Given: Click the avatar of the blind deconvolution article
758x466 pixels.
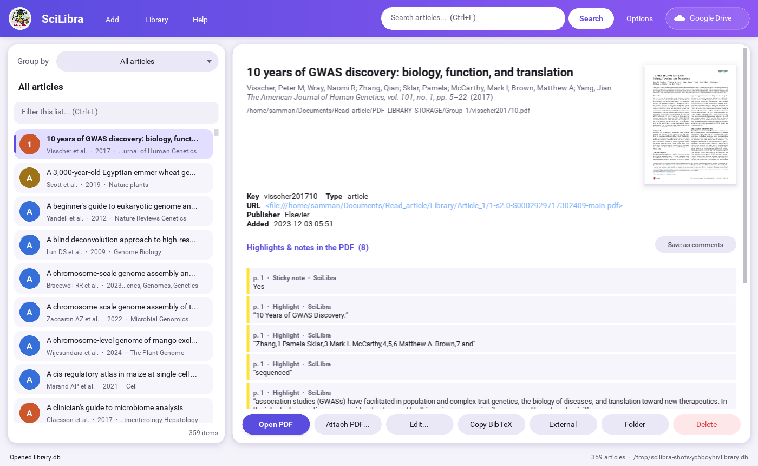Looking at the screenshot, I should pyautogui.click(x=30, y=245).
